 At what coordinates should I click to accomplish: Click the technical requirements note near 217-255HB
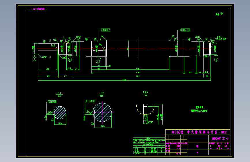coord(199,109)
